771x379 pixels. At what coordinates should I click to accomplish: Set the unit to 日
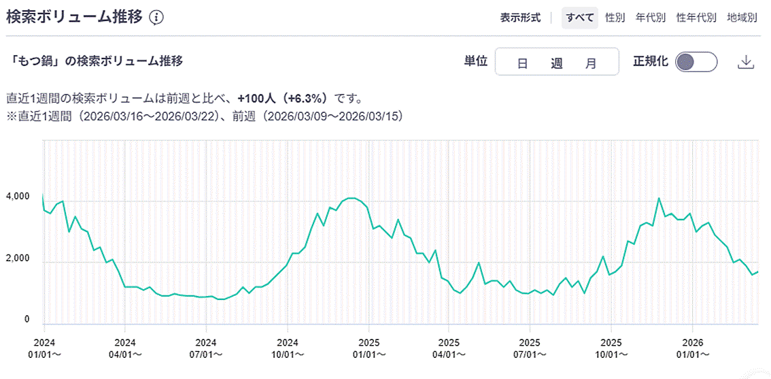(x=522, y=63)
